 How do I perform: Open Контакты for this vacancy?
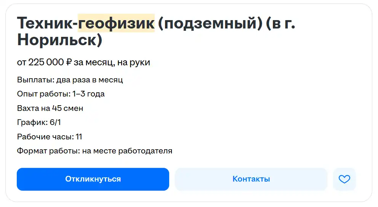[x=251, y=179]
